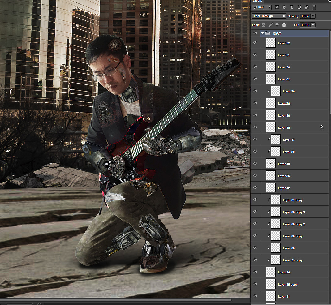Filter layers by shape layer icon
Screen dimensions: 331x305
(299, 7)
